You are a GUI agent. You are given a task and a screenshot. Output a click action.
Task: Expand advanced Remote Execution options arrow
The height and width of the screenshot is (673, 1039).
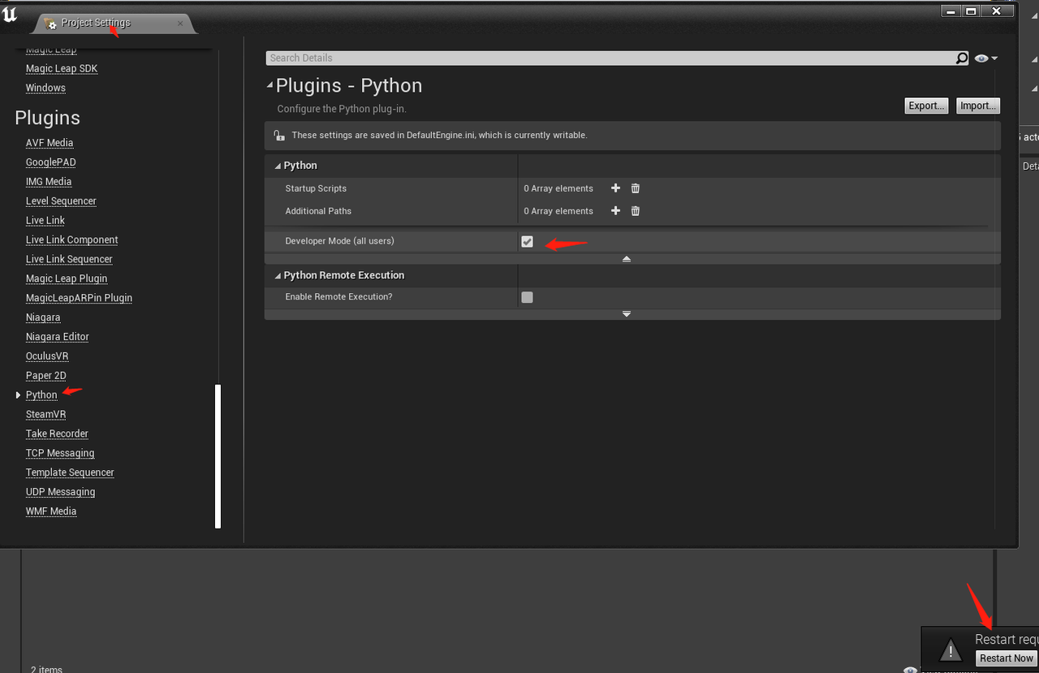click(627, 314)
